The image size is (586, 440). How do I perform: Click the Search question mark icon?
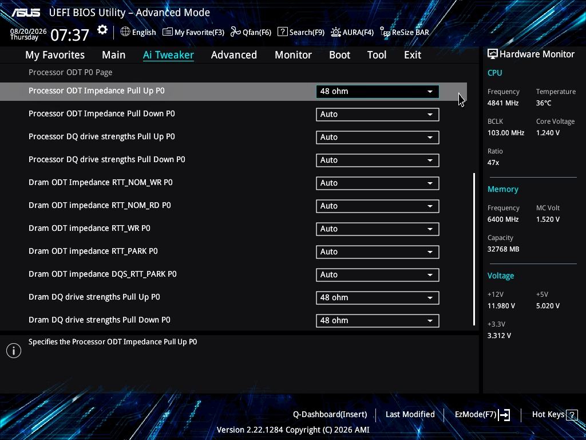click(x=283, y=32)
